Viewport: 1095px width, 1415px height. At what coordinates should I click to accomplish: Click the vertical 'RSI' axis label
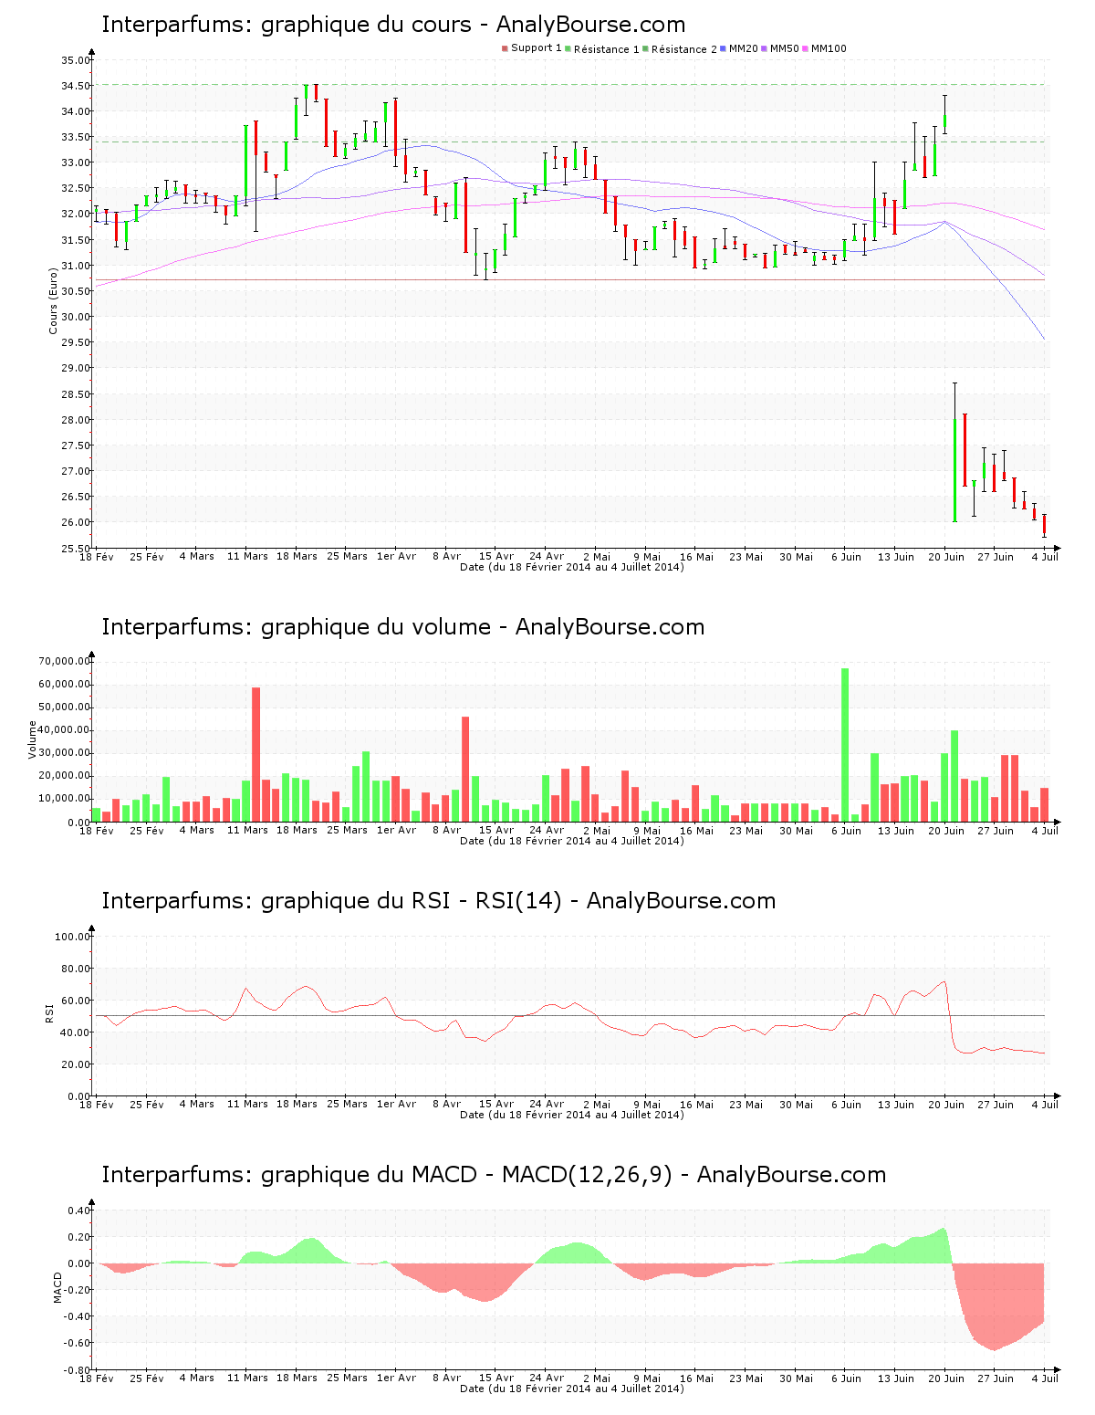pyautogui.click(x=49, y=1013)
